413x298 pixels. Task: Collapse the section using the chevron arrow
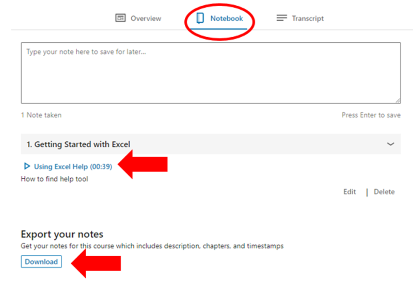coord(390,144)
